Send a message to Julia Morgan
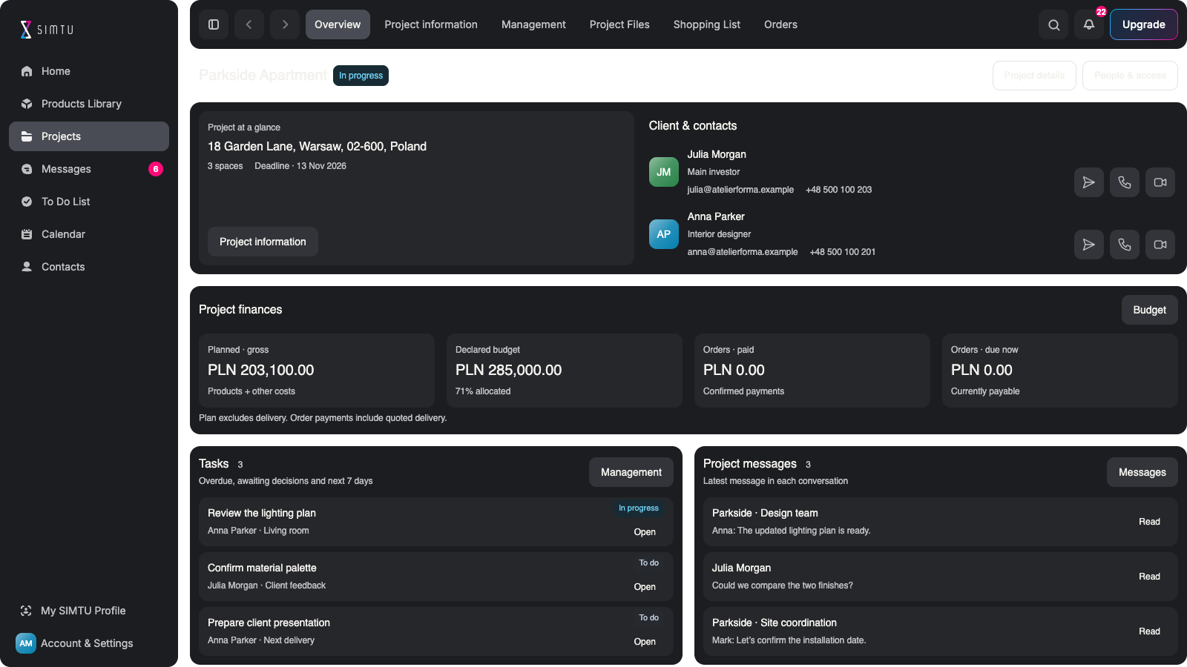This screenshot has height=667, width=1187. (x=1089, y=182)
